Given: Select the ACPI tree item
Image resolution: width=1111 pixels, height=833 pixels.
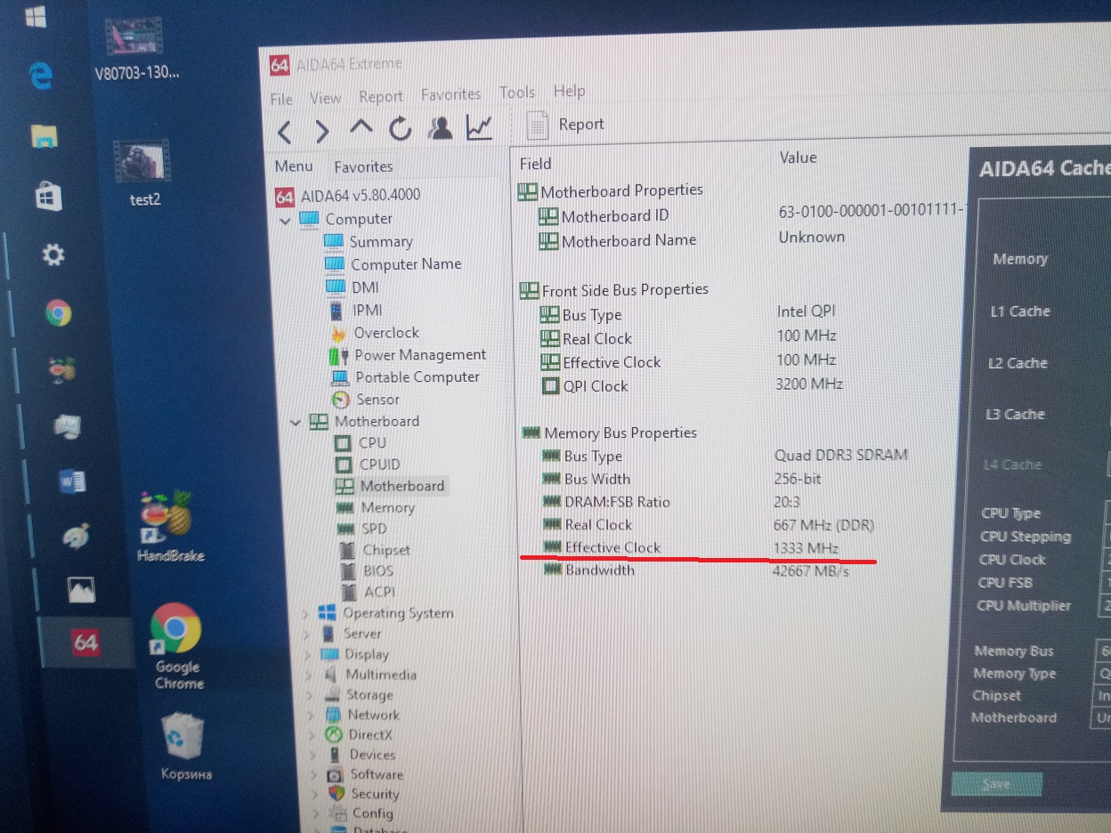Looking at the screenshot, I should coord(368,592).
